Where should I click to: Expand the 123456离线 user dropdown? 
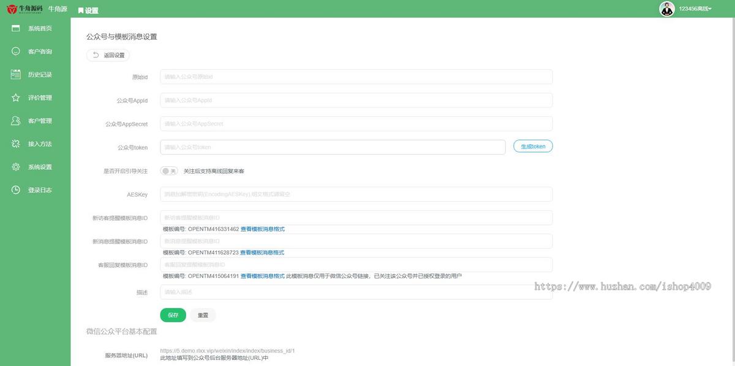(695, 9)
